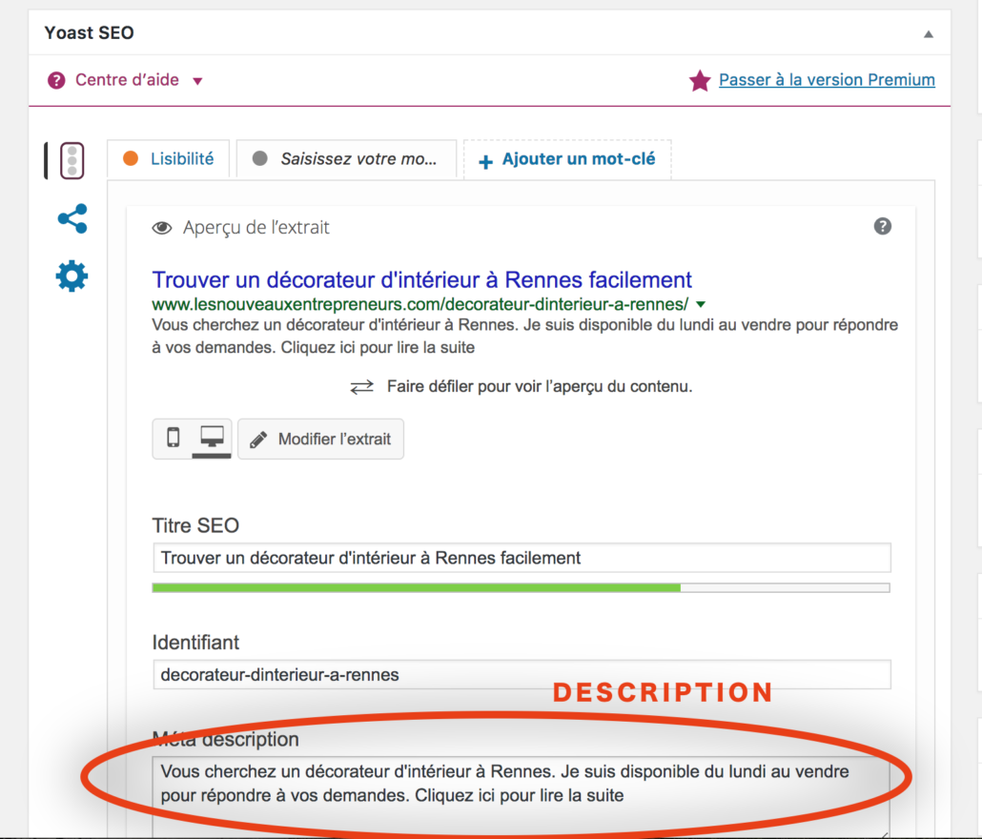The image size is (982, 839).
Task: Click into the Titre SEO input field
Action: pos(522,558)
